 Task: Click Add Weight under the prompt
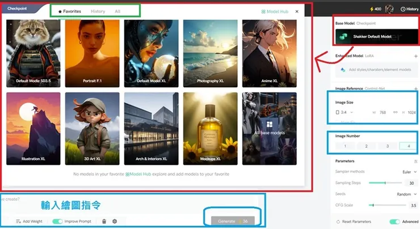[x=29, y=221]
